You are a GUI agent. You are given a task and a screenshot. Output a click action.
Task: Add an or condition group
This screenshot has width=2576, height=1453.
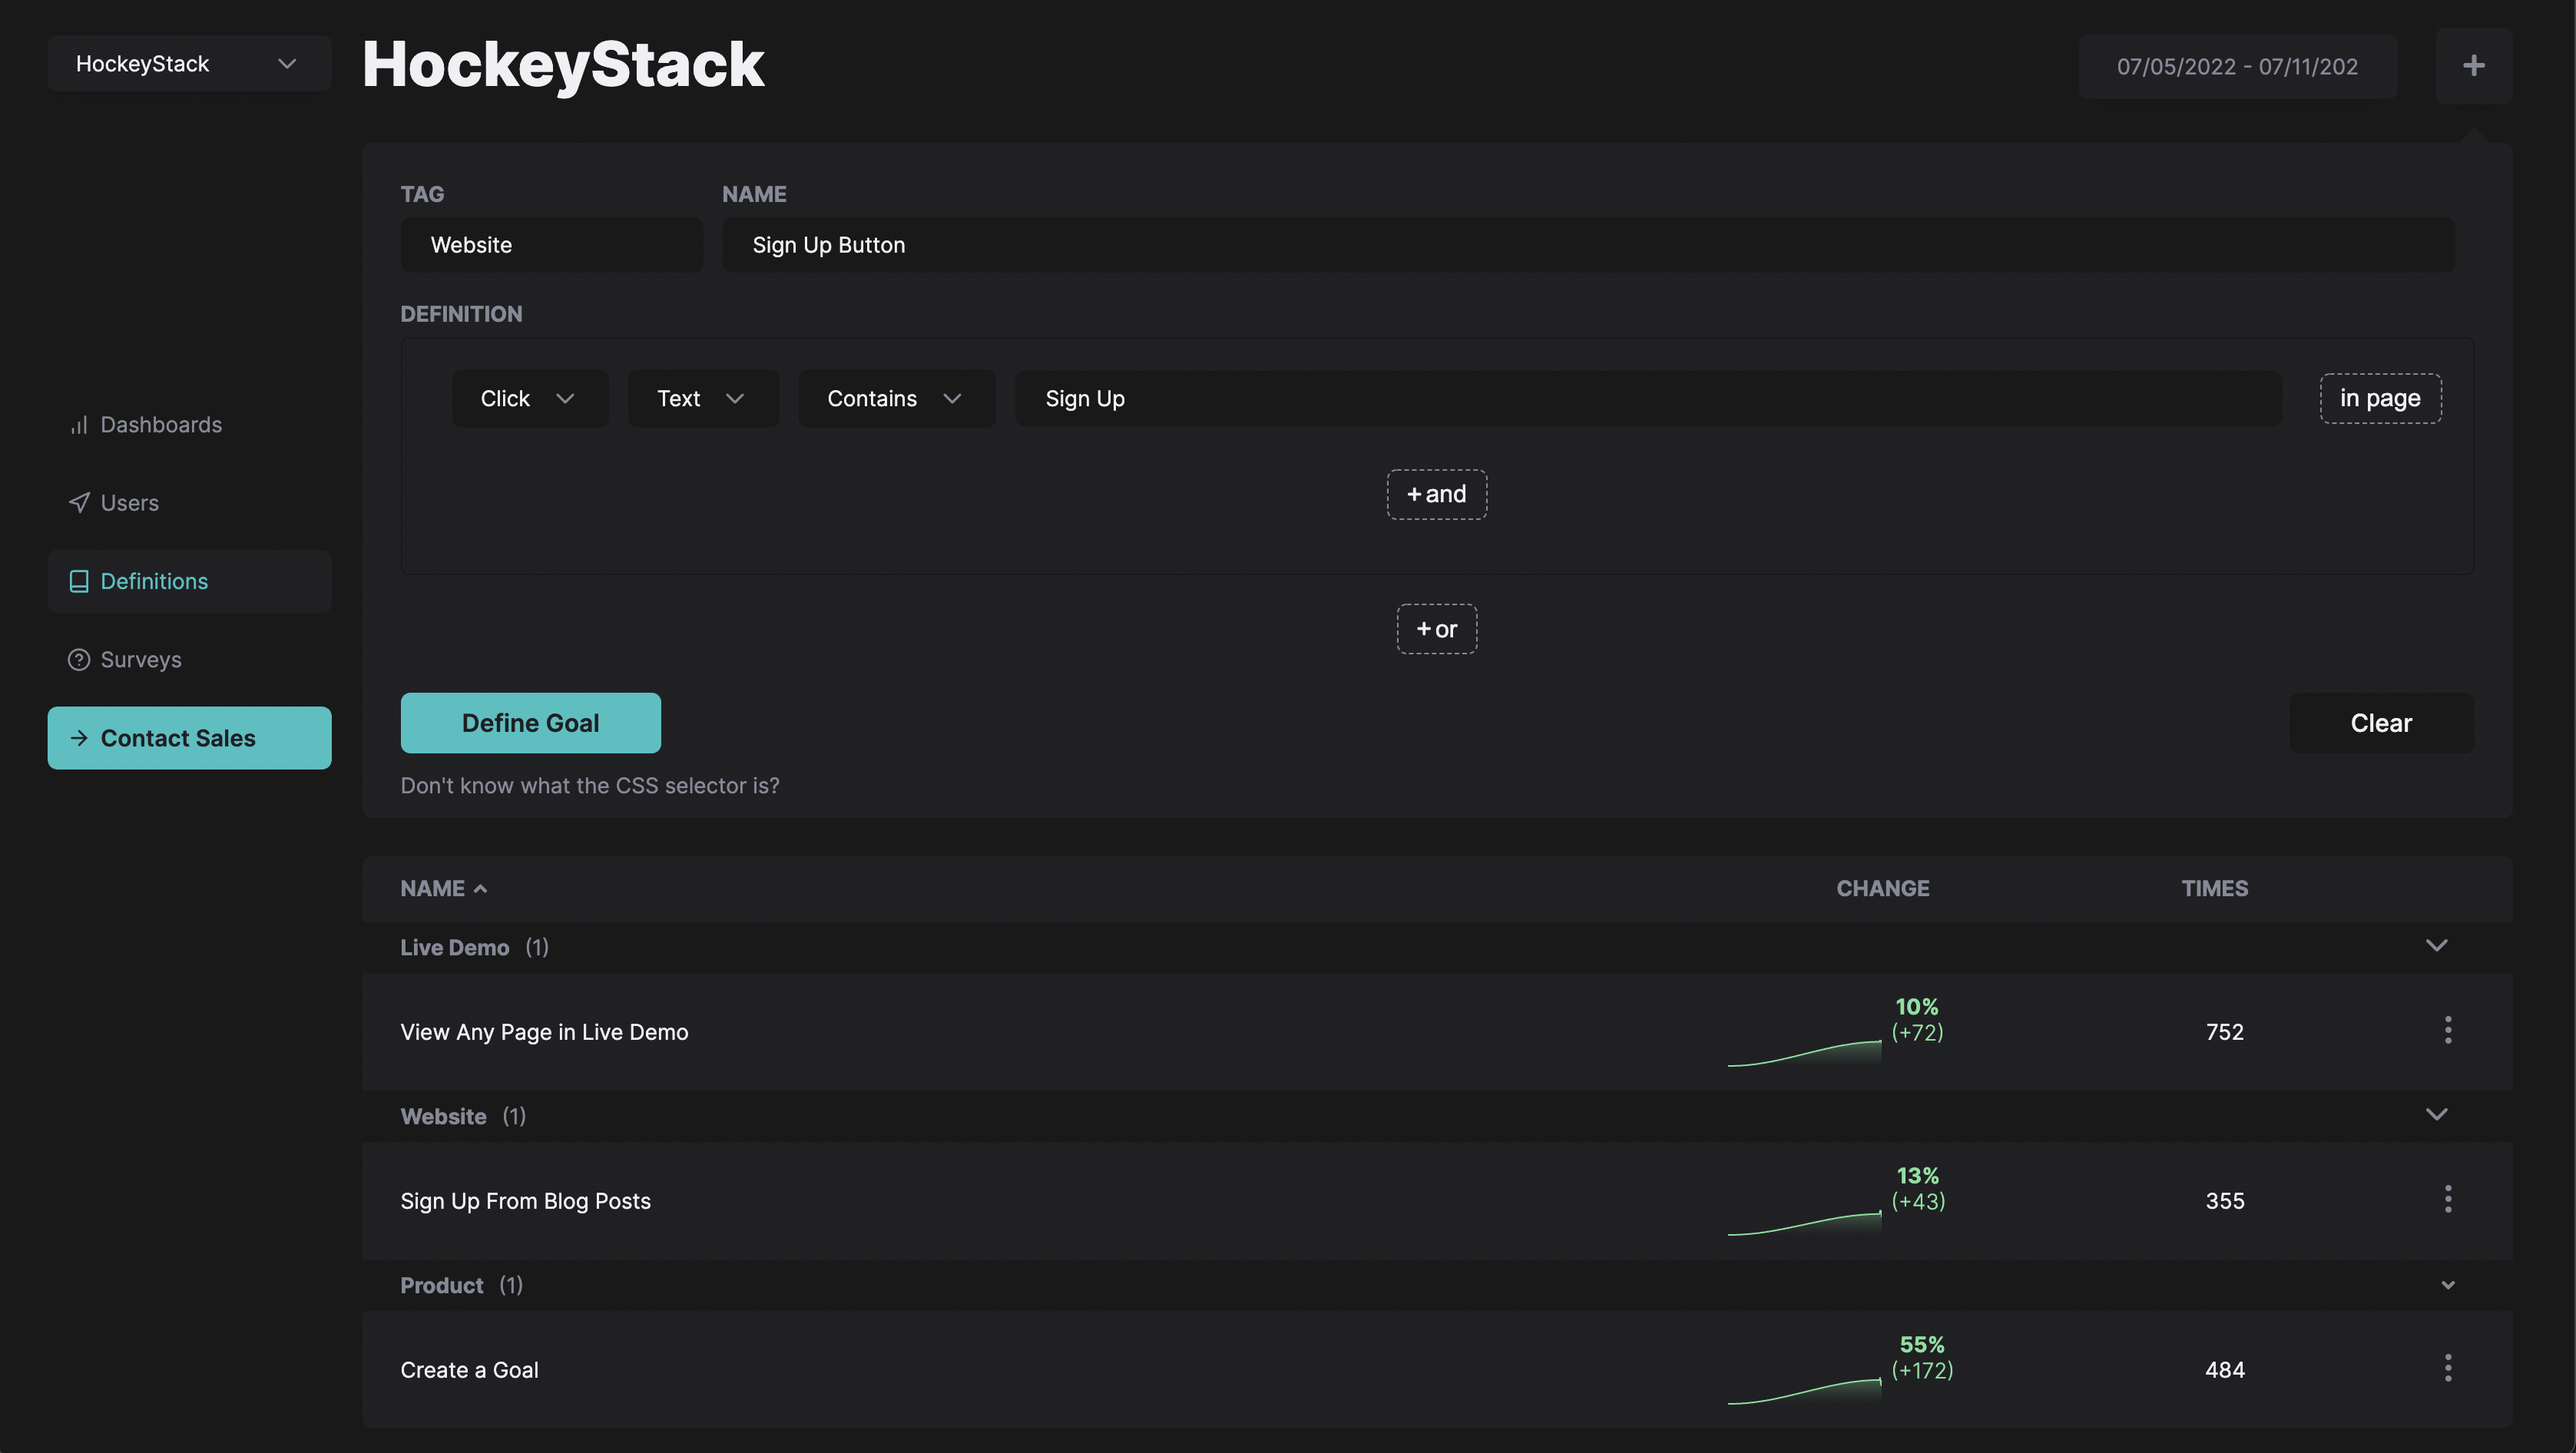click(x=1436, y=629)
